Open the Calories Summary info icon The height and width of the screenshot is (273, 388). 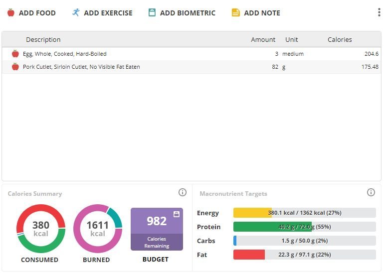(x=183, y=192)
